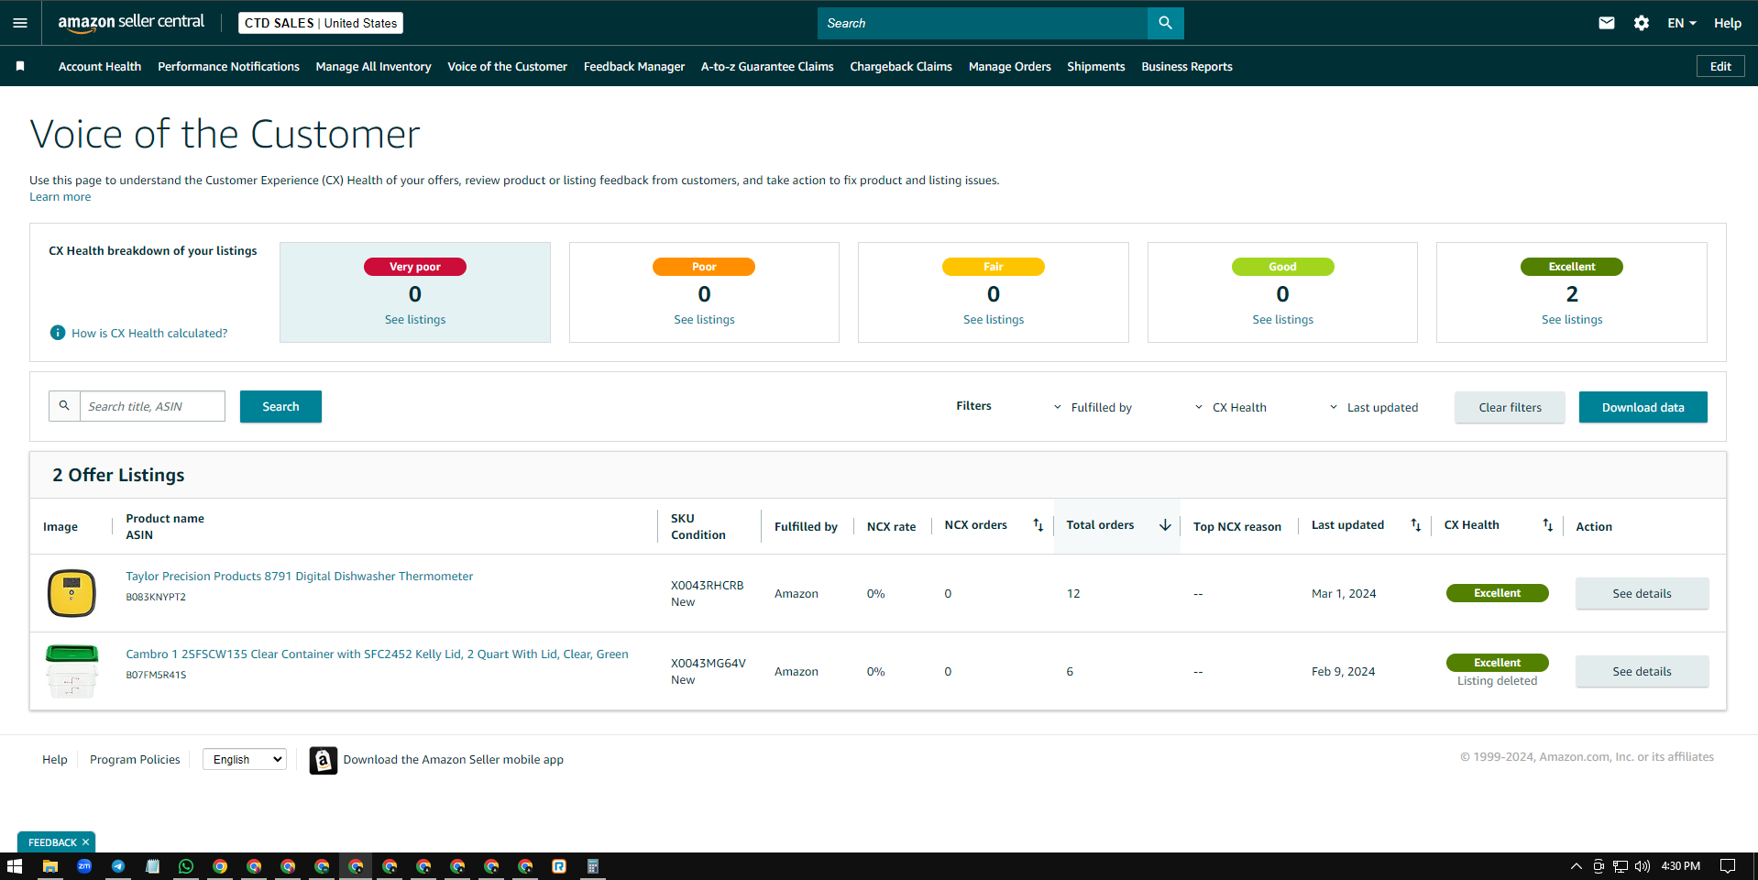1758x880 pixels.
Task: See listings under Excellent
Action: point(1572,320)
